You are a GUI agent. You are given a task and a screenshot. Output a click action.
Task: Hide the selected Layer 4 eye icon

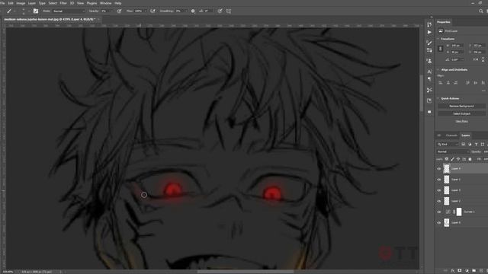pyautogui.click(x=439, y=169)
